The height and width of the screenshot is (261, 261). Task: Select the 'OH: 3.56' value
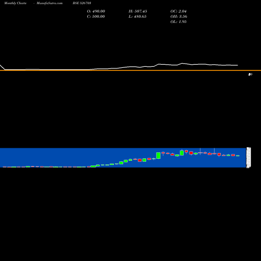[x=179, y=16]
